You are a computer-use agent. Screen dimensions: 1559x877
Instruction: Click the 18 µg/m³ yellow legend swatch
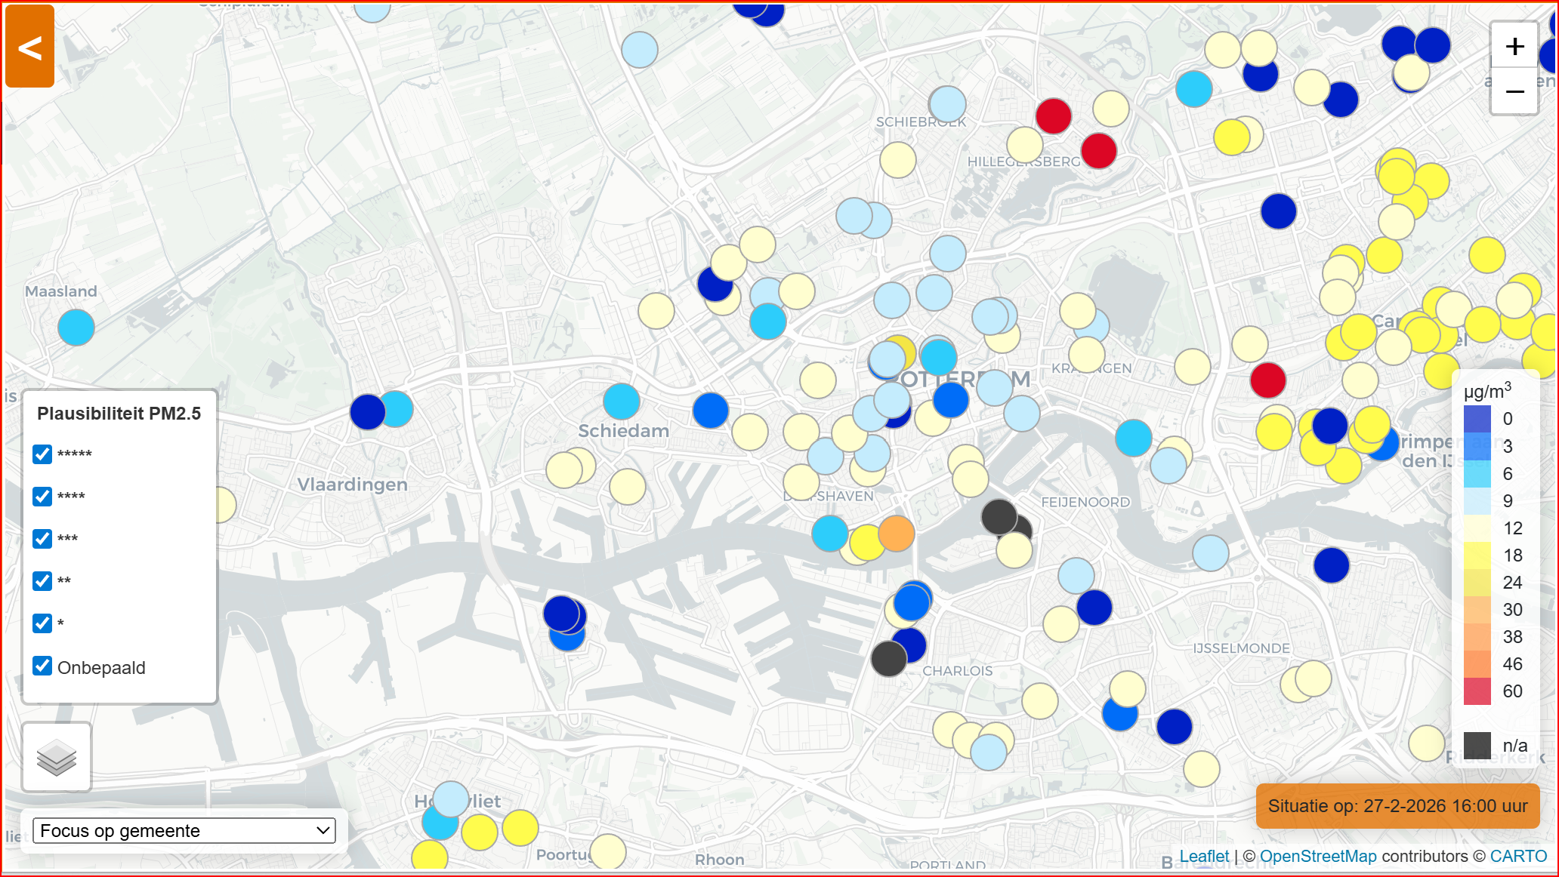point(1477,555)
